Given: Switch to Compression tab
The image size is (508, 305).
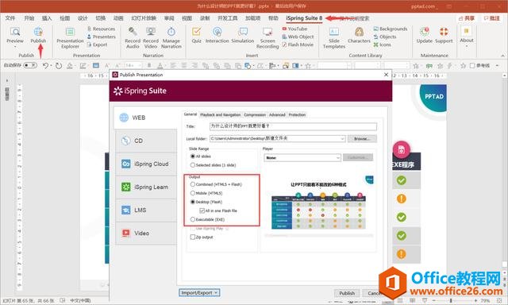Looking at the screenshot, I should pyautogui.click(x=255, y=114).
